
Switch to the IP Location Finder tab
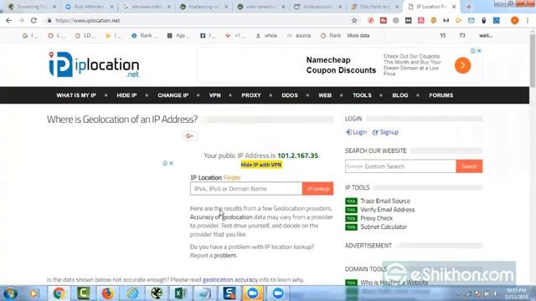[x=431, y=7]
